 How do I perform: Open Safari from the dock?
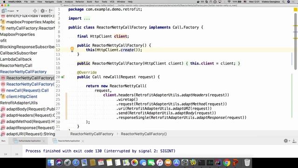tap(76, 163)
